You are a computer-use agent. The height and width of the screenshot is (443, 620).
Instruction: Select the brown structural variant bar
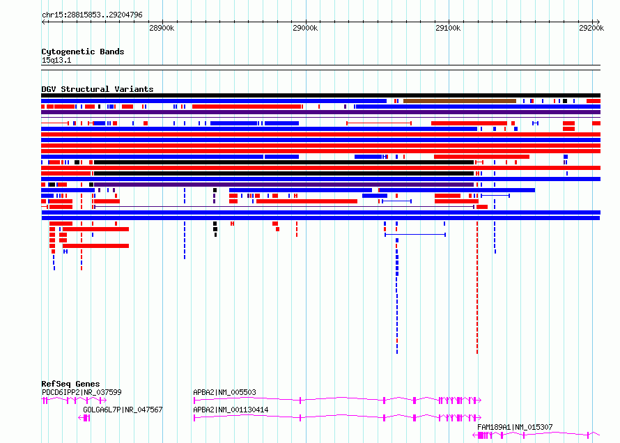460,101
